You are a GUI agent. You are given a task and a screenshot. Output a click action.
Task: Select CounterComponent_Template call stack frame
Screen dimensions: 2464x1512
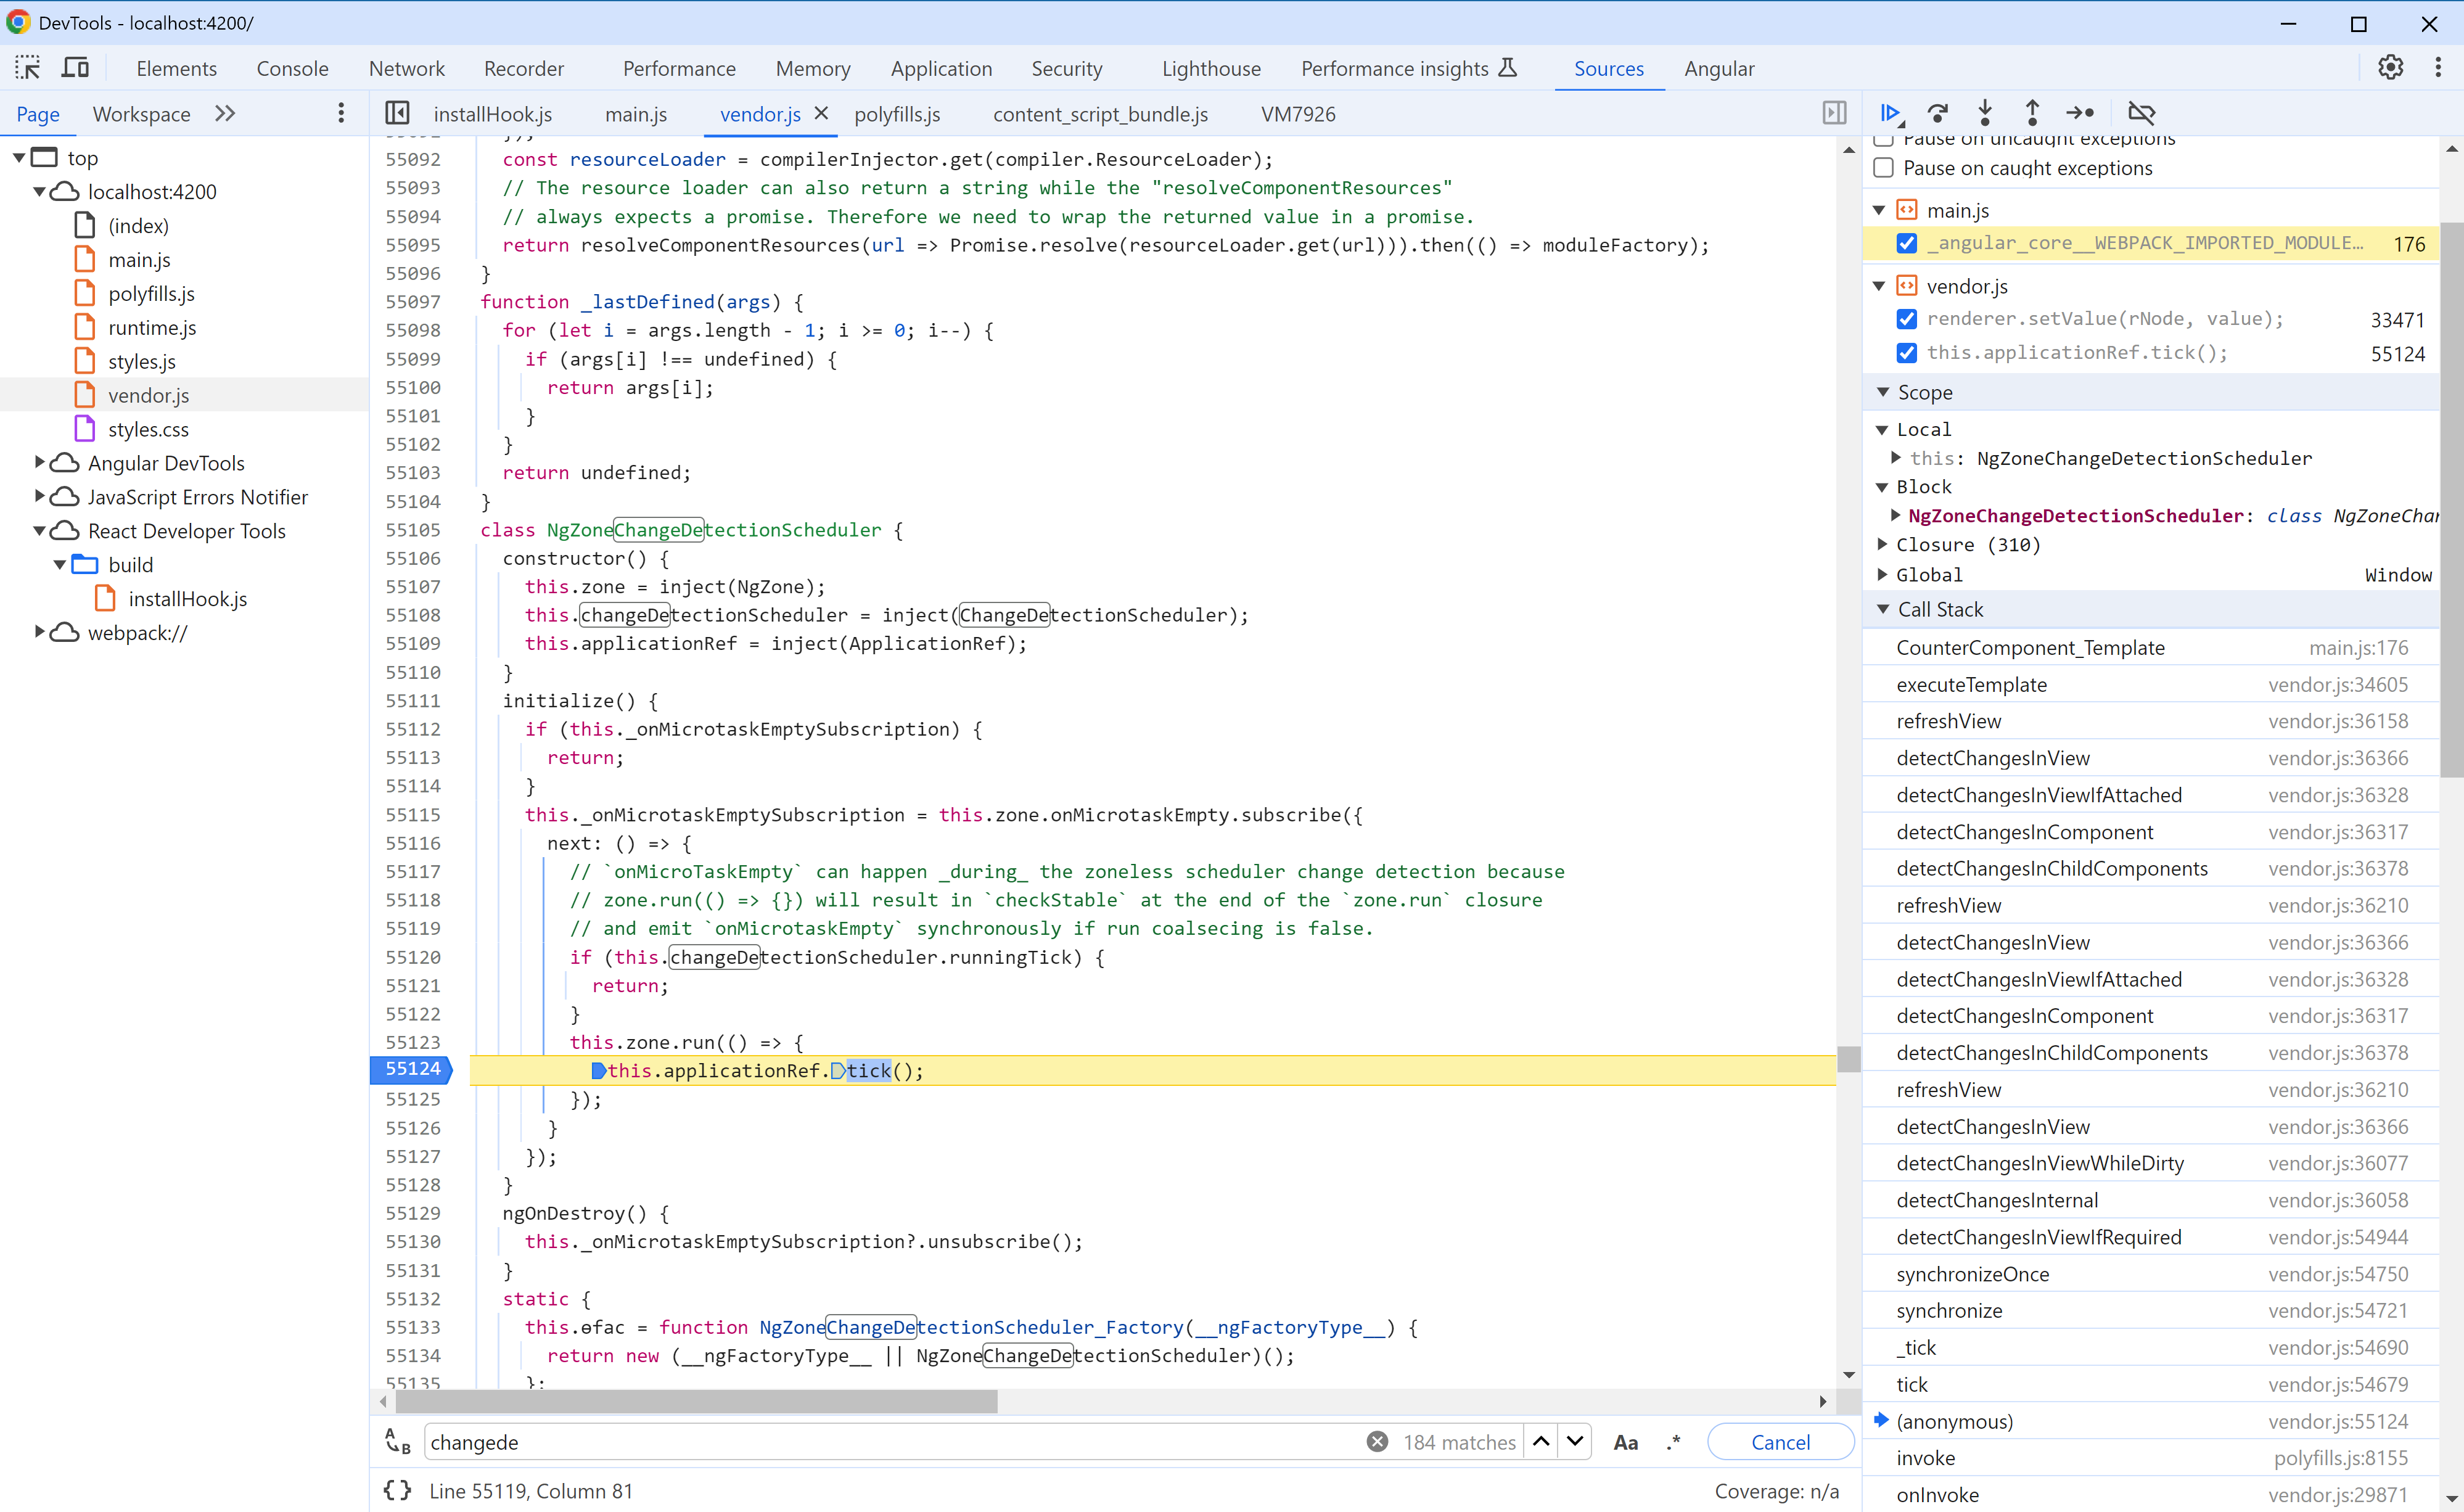click(2151, 648)
